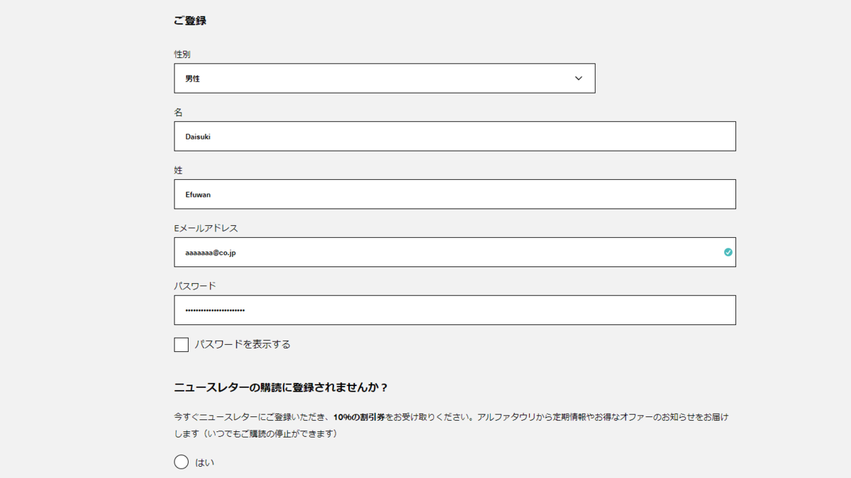
Task: Check the パスワードを表示する checkbox
Action: pos(182,345)
